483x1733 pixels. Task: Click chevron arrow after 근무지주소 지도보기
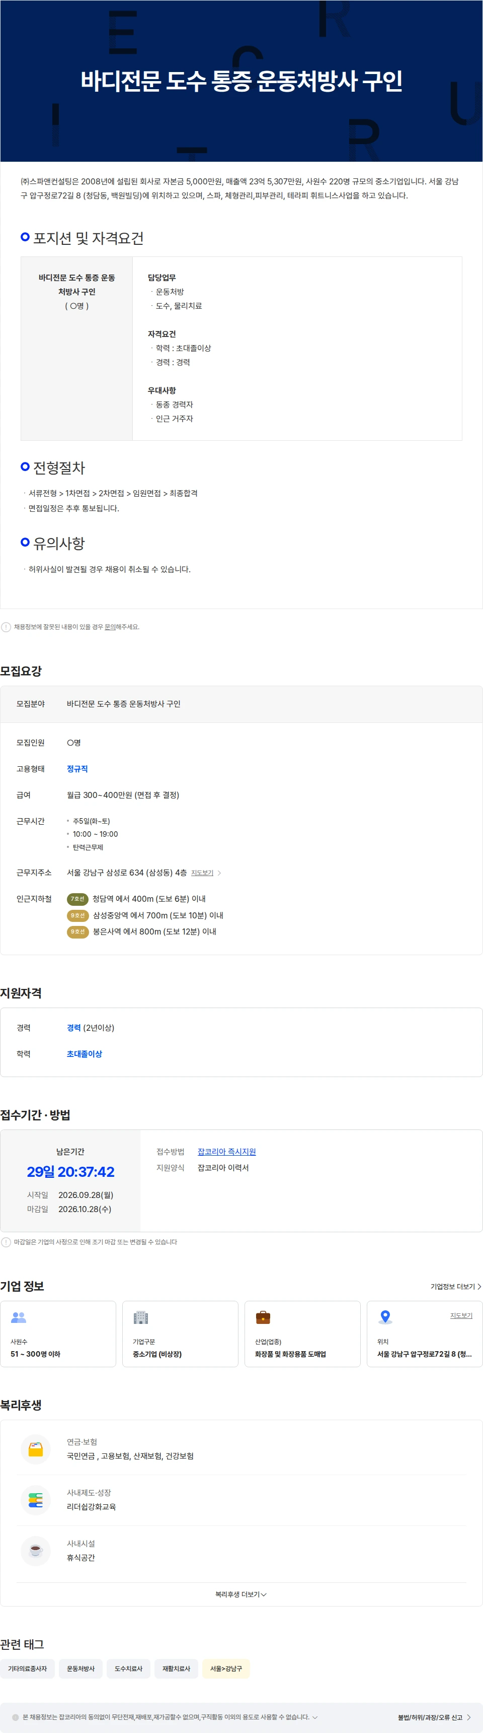pyautogui.click(x=220, y=873)
